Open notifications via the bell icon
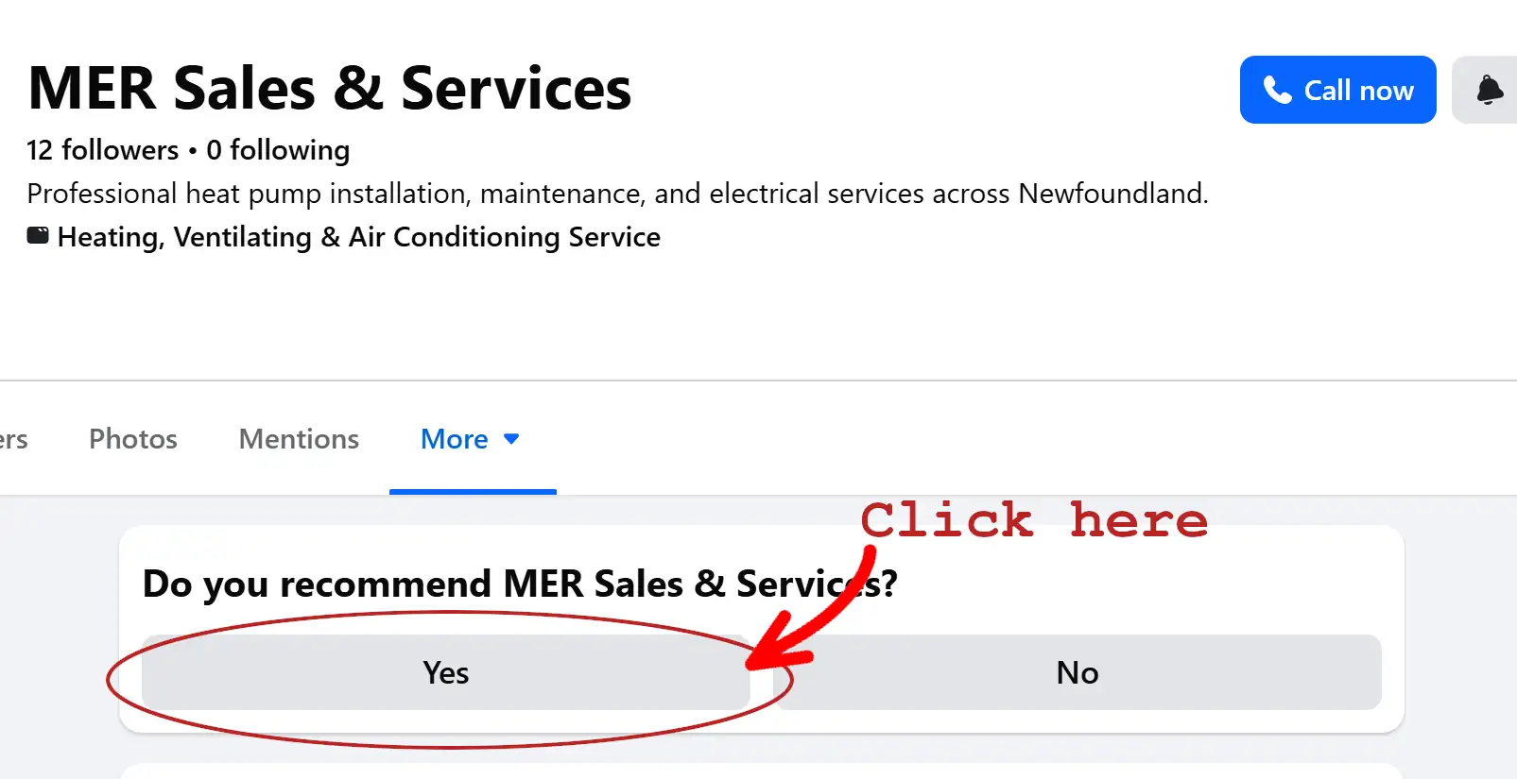This screenshot has height=779, width=1517. [1488, 90]
